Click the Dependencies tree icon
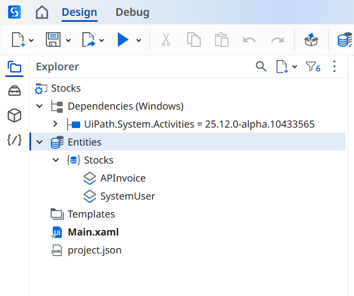 click(57, 106)
